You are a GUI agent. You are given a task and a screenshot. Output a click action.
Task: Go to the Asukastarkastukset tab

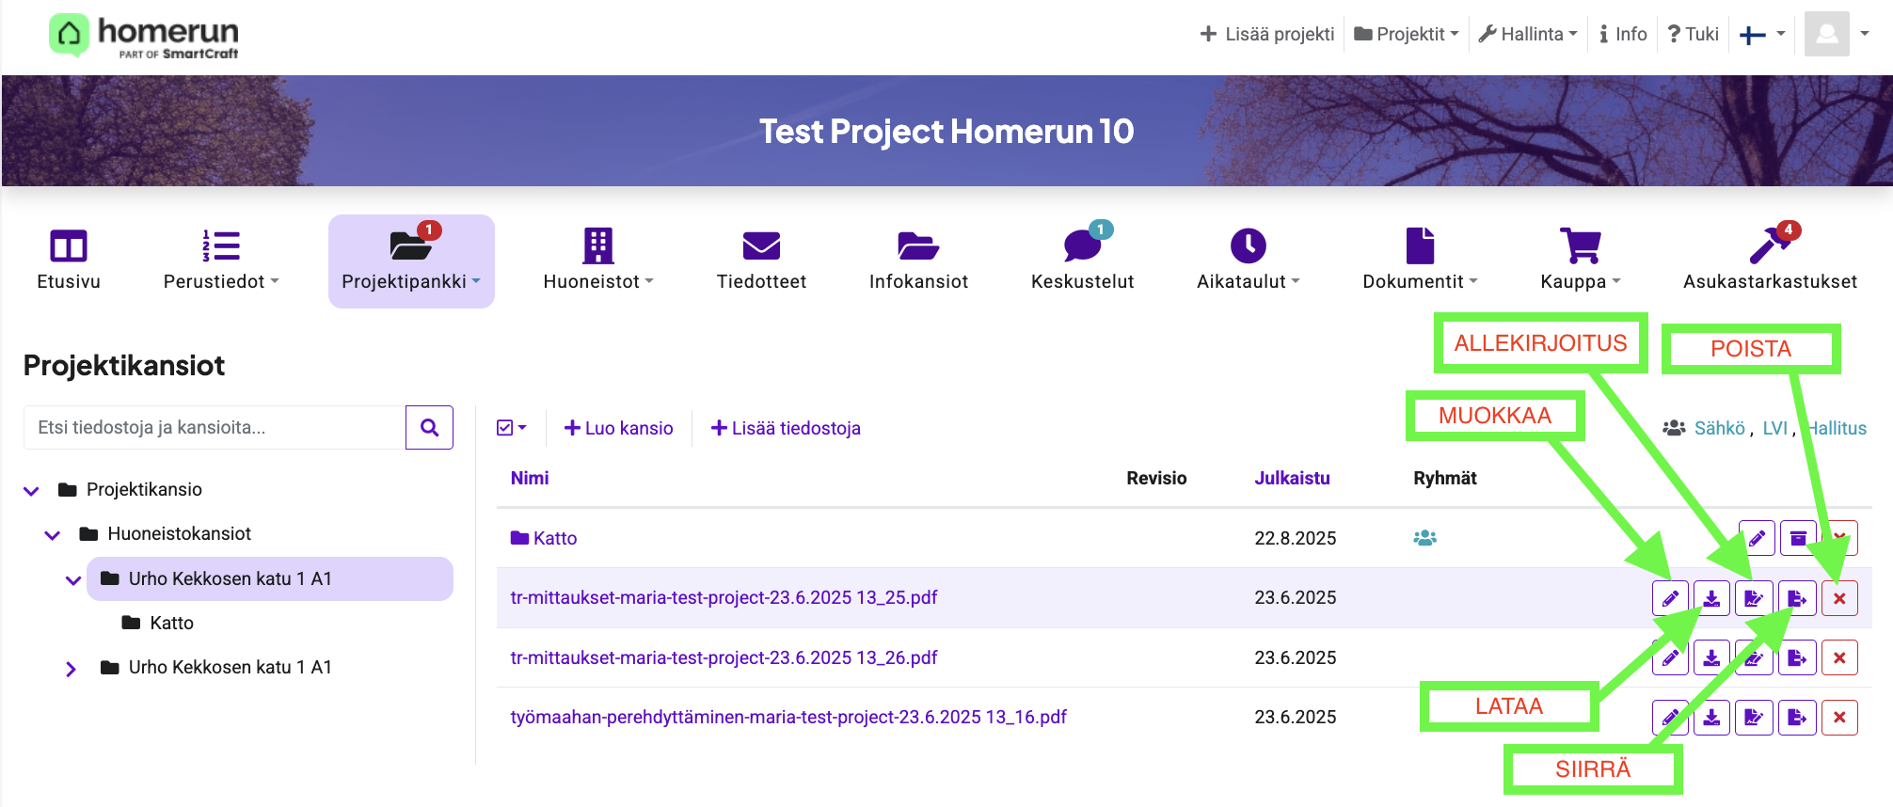[x=1769, y=260]
